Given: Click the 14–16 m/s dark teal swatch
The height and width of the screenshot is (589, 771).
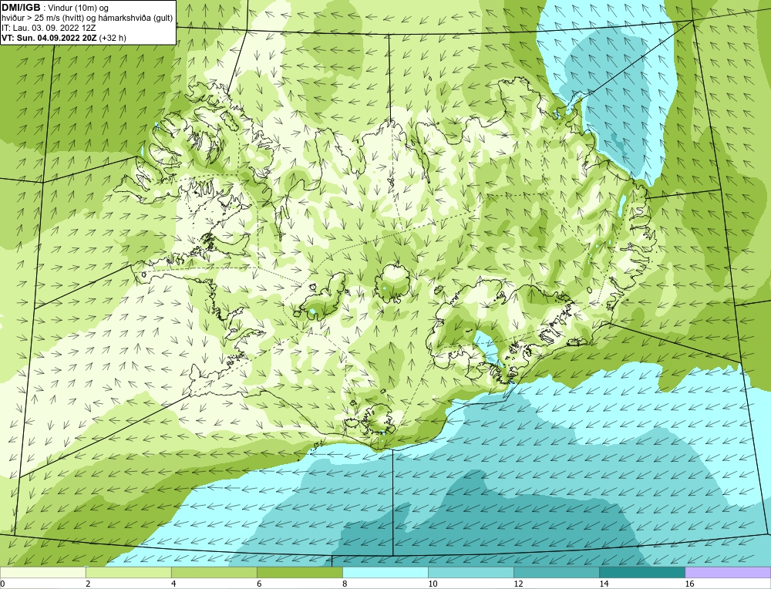Looking at the screenshot, I should click(641, 572).
